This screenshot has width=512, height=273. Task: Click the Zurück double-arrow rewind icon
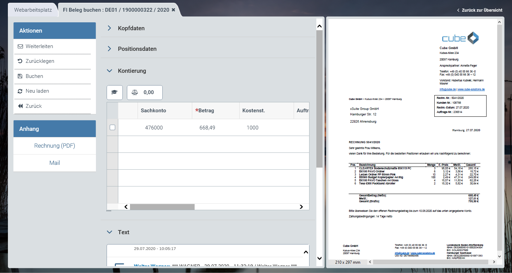(20, 106)
